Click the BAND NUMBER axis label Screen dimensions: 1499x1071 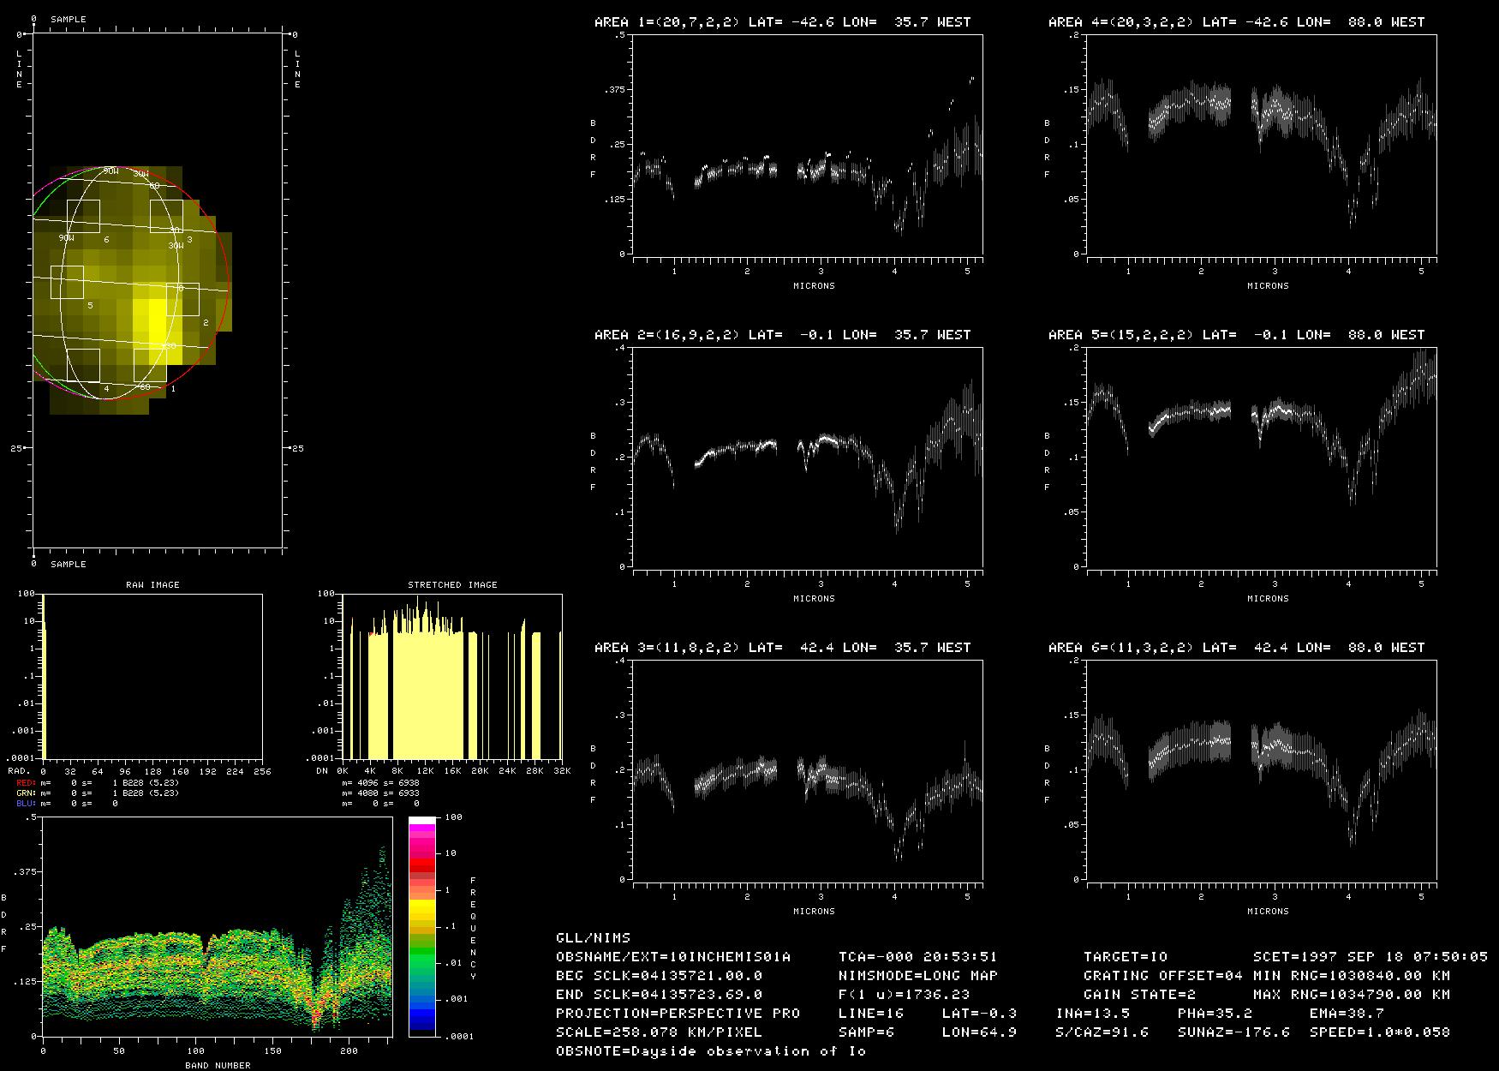tap(218, 1066)
